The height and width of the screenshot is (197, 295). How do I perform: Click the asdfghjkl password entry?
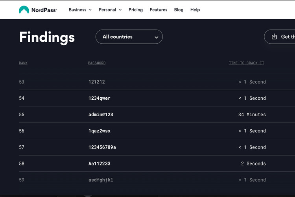(x=101, y=180)
